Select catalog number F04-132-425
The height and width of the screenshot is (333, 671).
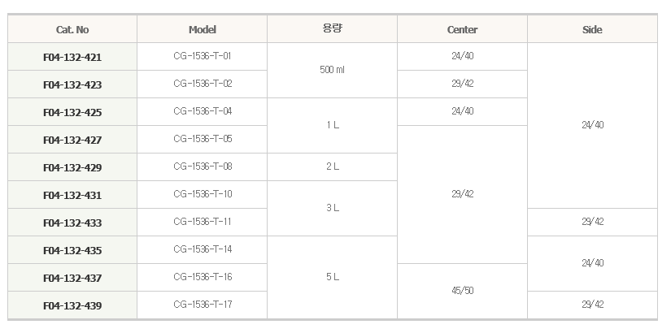coord(72,112)
